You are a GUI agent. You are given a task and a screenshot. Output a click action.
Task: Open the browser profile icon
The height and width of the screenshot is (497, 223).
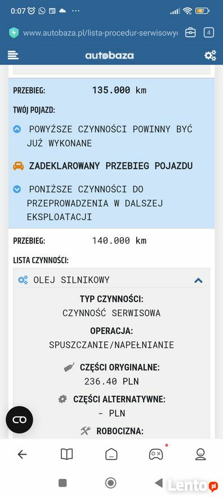[x=200, y=455]
